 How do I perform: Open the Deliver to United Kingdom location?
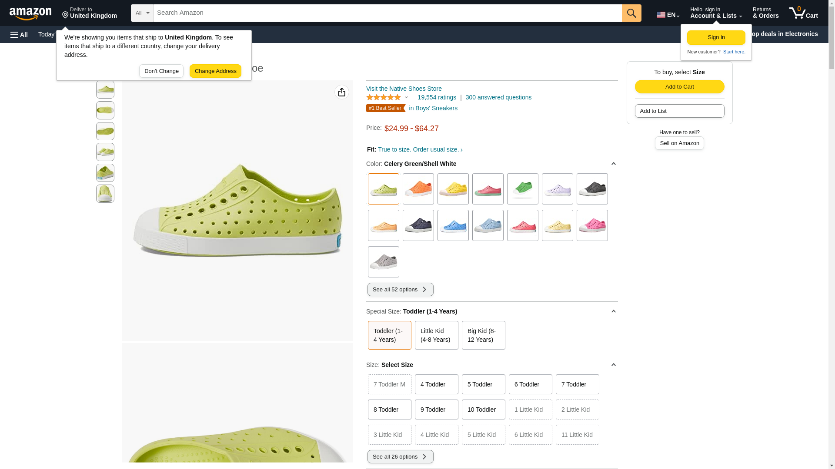click(x=90, y=13)
